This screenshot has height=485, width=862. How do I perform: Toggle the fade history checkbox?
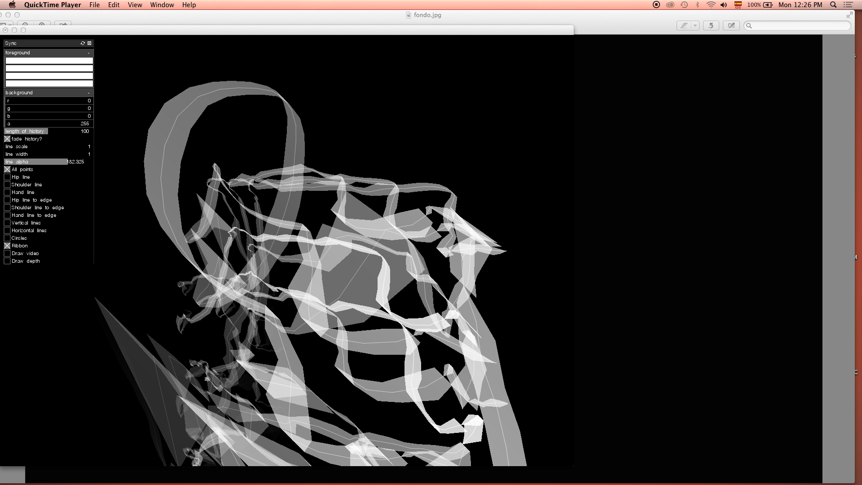pyautogui.click(x=7, y=139)
